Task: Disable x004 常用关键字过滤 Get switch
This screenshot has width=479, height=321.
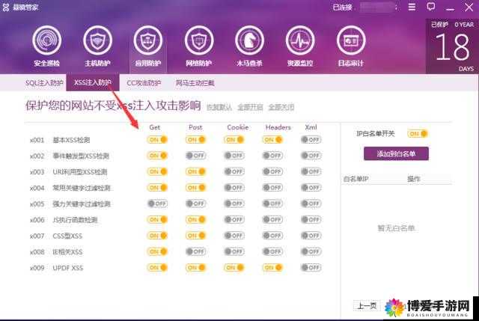Action: [157, 188]
